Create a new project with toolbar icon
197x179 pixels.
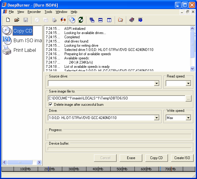(x=8, y=20)
